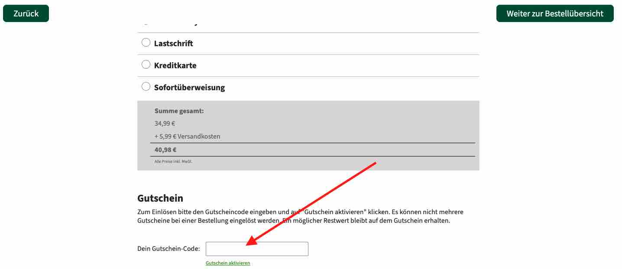Viewport: 622px width, 269px height.
Task: Go back with the Zurück button
Action: [x=26, y=13]
